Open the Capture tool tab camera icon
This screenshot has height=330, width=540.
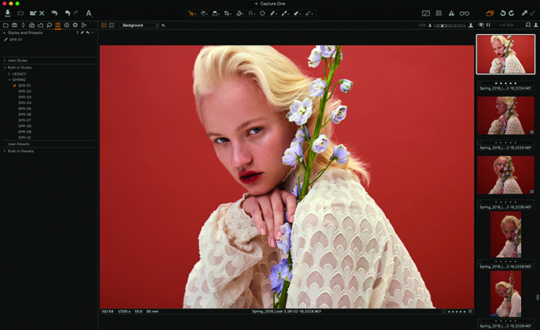pos(14,25)
